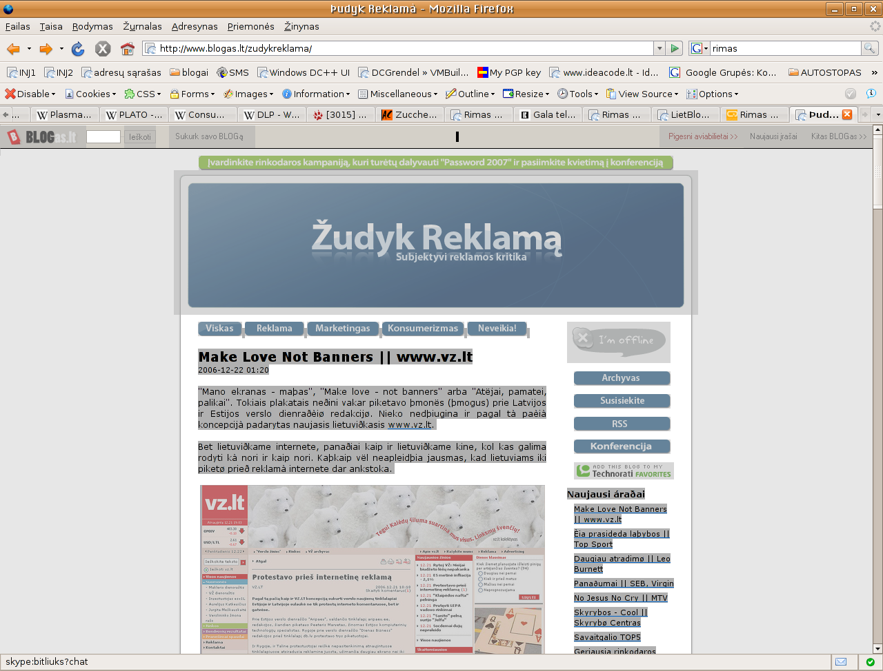This screenshot has width=883, height=671.
Task: Show more bookmarks with the chevron
Action: (875, 72)
